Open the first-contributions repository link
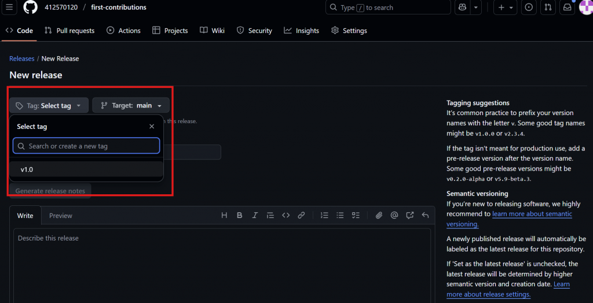 point(119,8)
